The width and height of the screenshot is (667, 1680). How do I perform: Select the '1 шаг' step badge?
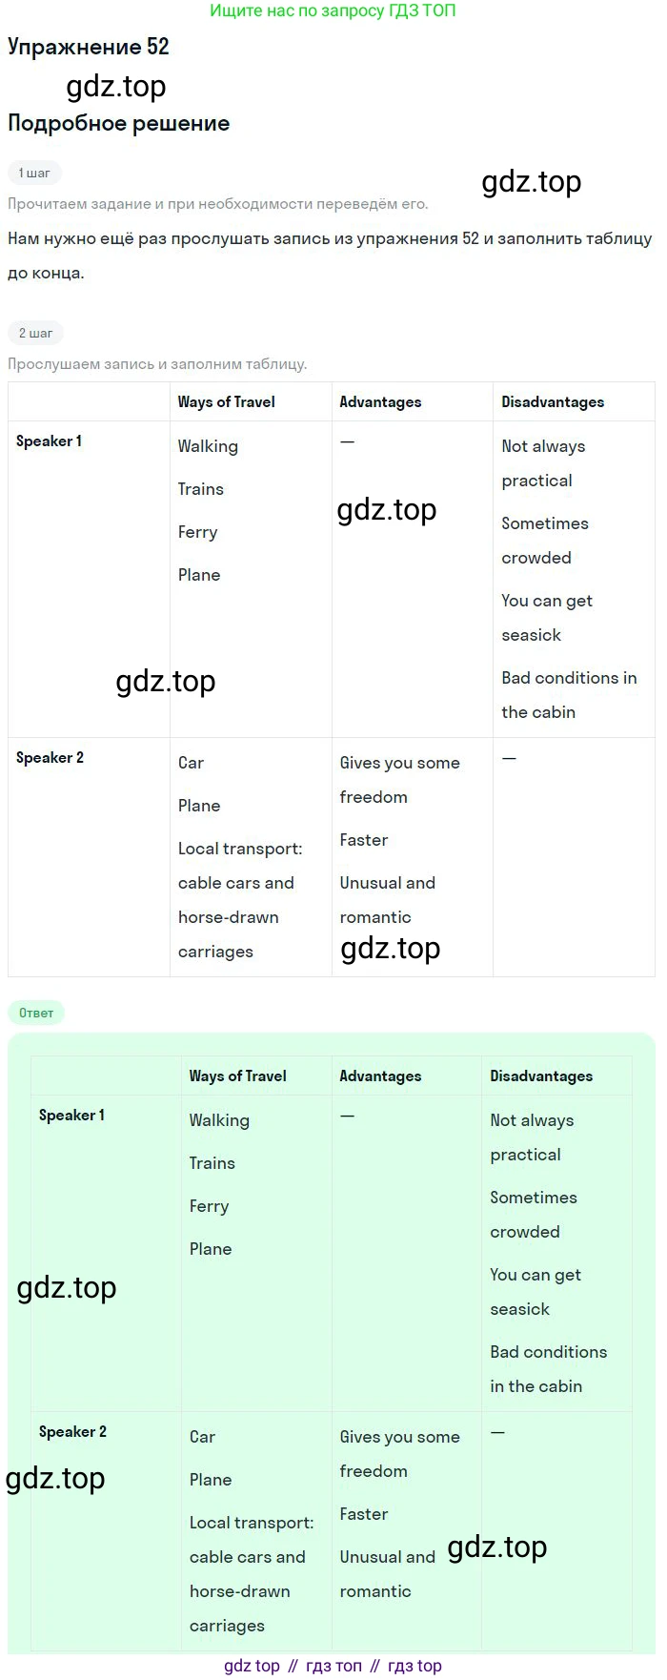pos(34,173)
